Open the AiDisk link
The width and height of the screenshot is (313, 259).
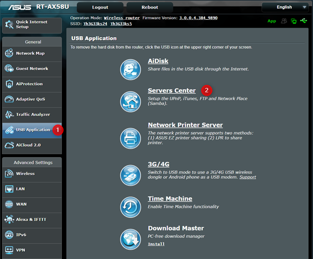(x=158, y=61)
